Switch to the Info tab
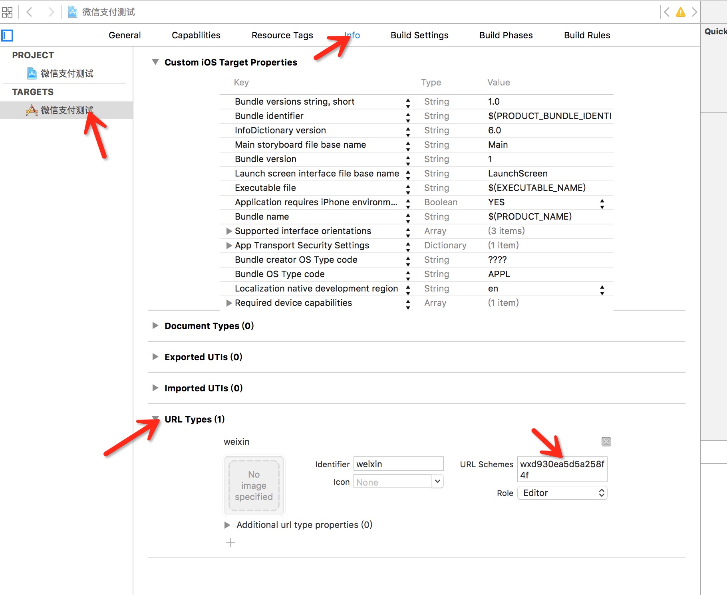Screen dimensions: 727x595 (x=352, y=35)
